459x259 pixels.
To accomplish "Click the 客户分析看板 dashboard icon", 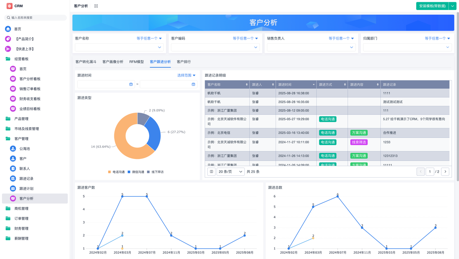I will click(13, 79).
